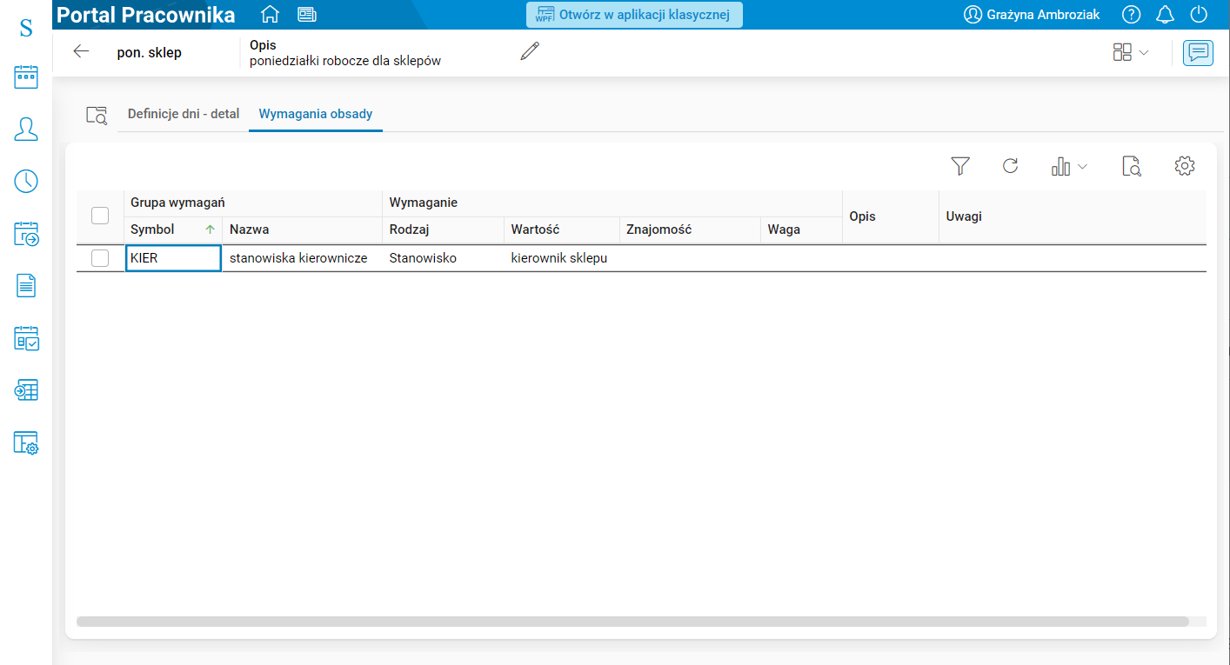Viewport: 1230px width, 665px height.
Task: Refresh the requirements table
Action: coord(1010,166)
